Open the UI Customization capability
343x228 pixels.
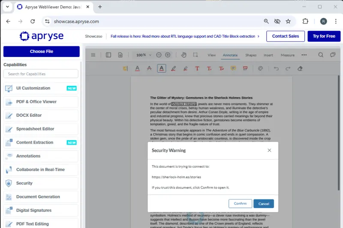tap(41, 88)
